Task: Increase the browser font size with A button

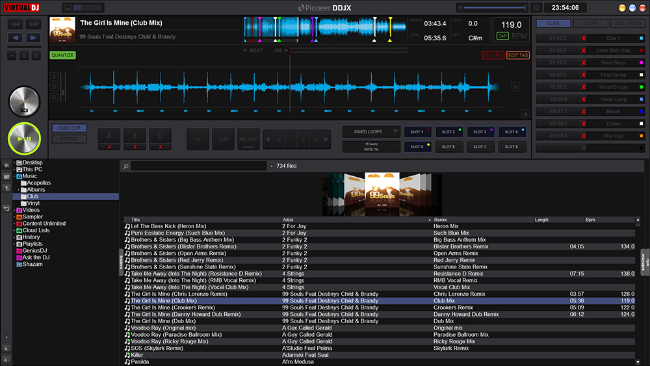Action: coord(6,349)
